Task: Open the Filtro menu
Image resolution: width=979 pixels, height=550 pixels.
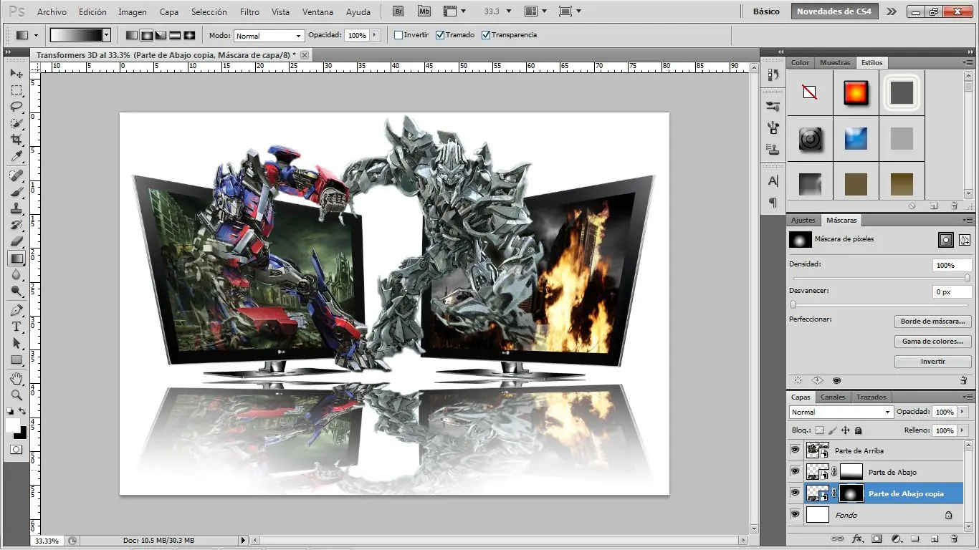Action: coord(249,12)
